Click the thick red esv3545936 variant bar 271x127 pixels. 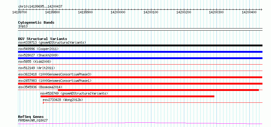pyautogui.click(x=158, y=90)
